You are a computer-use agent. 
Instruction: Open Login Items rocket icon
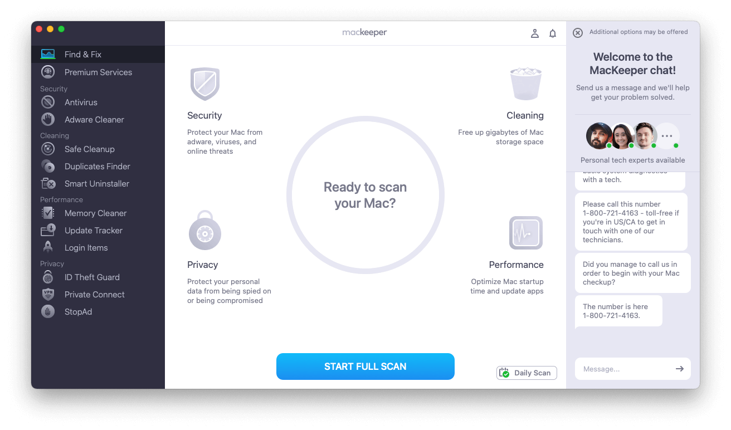pyautogui.click(x=48, y=248)
